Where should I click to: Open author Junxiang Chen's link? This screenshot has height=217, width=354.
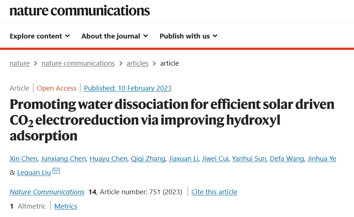tap(64, 159)
